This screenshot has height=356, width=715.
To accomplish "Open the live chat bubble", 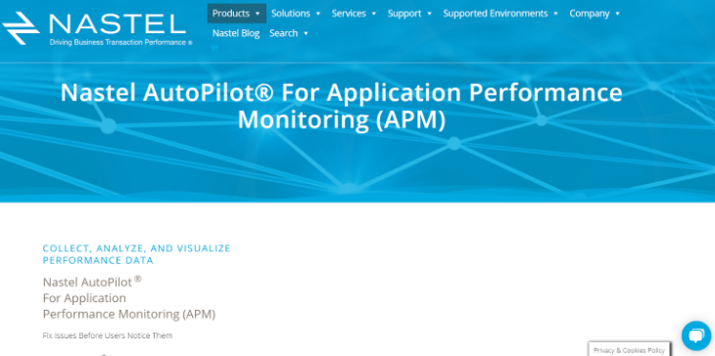I will coord(696,335).
